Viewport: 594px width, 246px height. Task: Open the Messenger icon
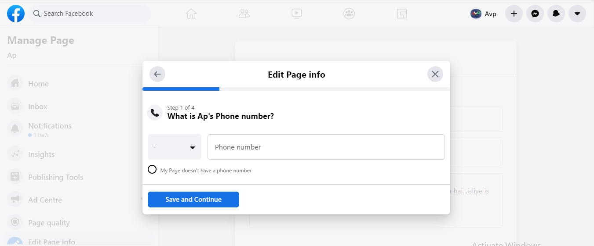(x=535, y=14)
